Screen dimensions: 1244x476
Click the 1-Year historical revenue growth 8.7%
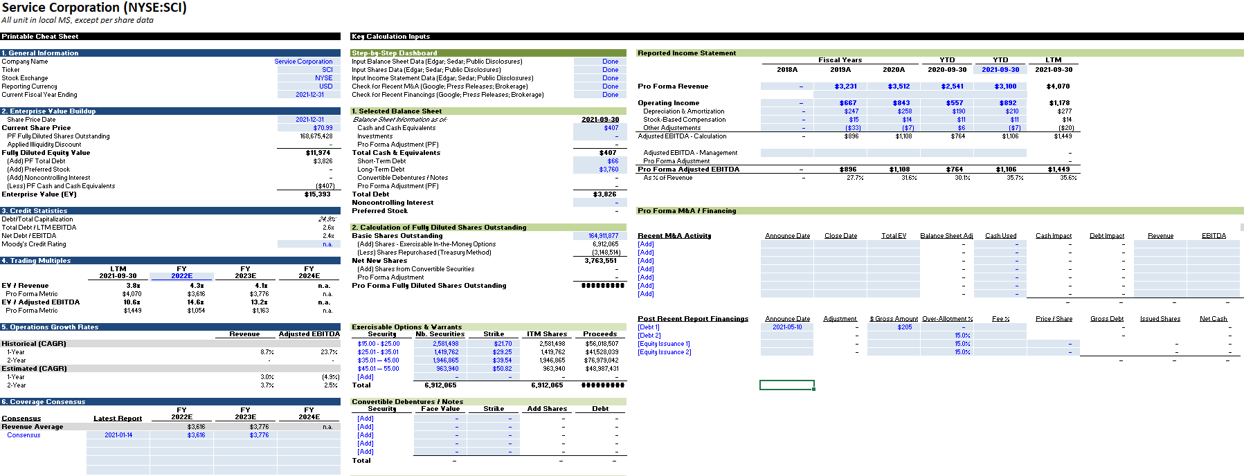point(267,352)
